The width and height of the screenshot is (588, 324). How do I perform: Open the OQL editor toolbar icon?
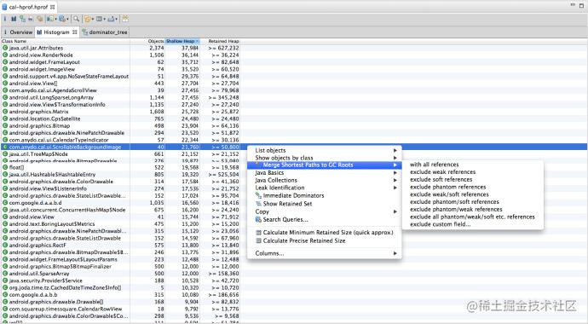click(x=31, y=19)
